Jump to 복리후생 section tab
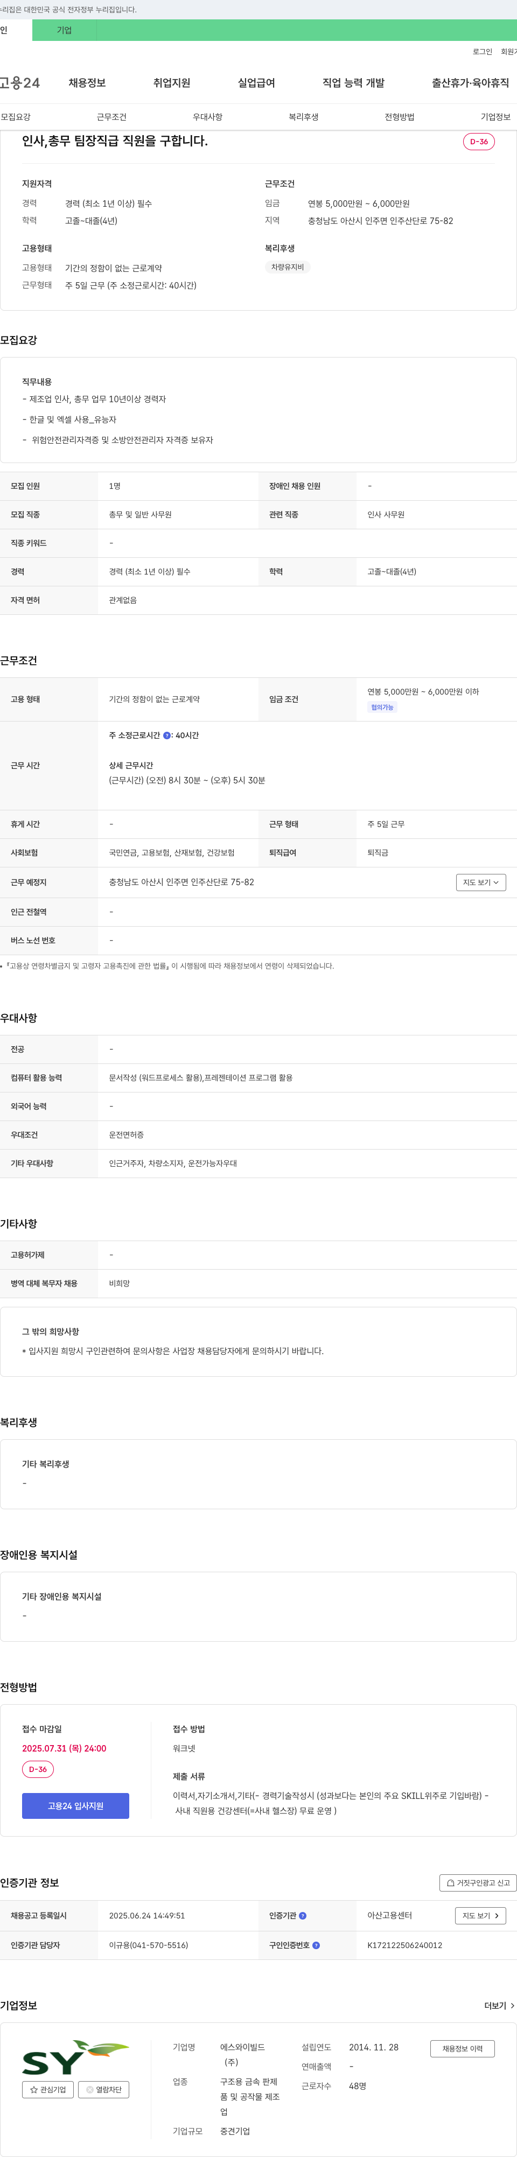 click(x=303, y=117)
